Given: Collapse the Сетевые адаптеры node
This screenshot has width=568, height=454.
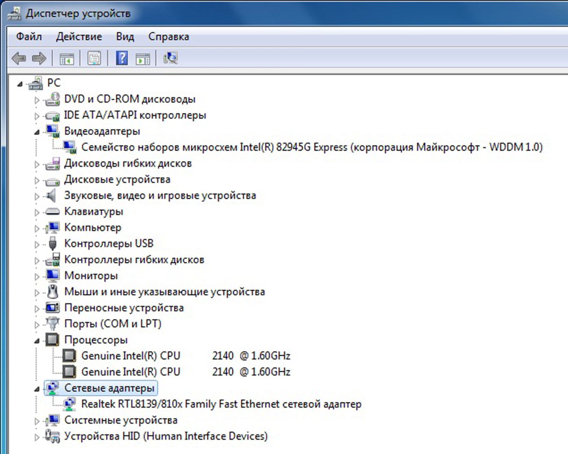Looking at the screenshot, I should tap(37, 389).
